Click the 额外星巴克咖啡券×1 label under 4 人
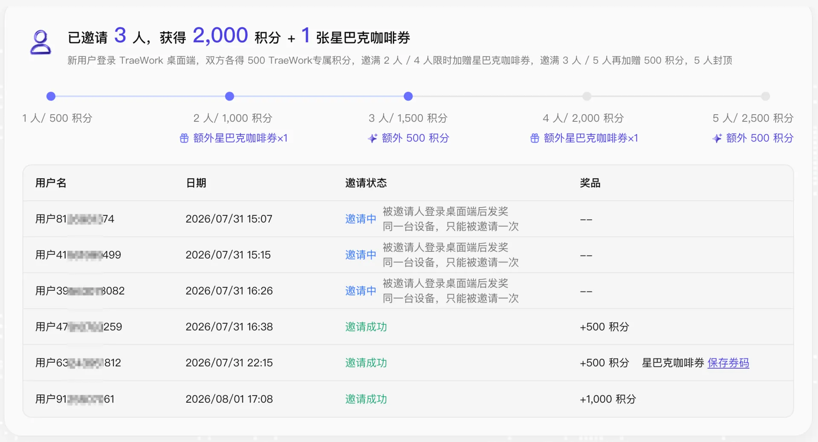 (591, 138)
